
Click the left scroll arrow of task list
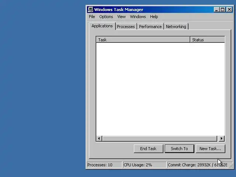[99, 139]
